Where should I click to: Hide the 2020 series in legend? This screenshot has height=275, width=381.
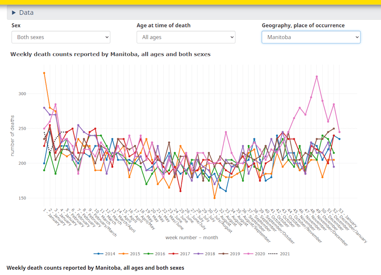click(256, 254)
